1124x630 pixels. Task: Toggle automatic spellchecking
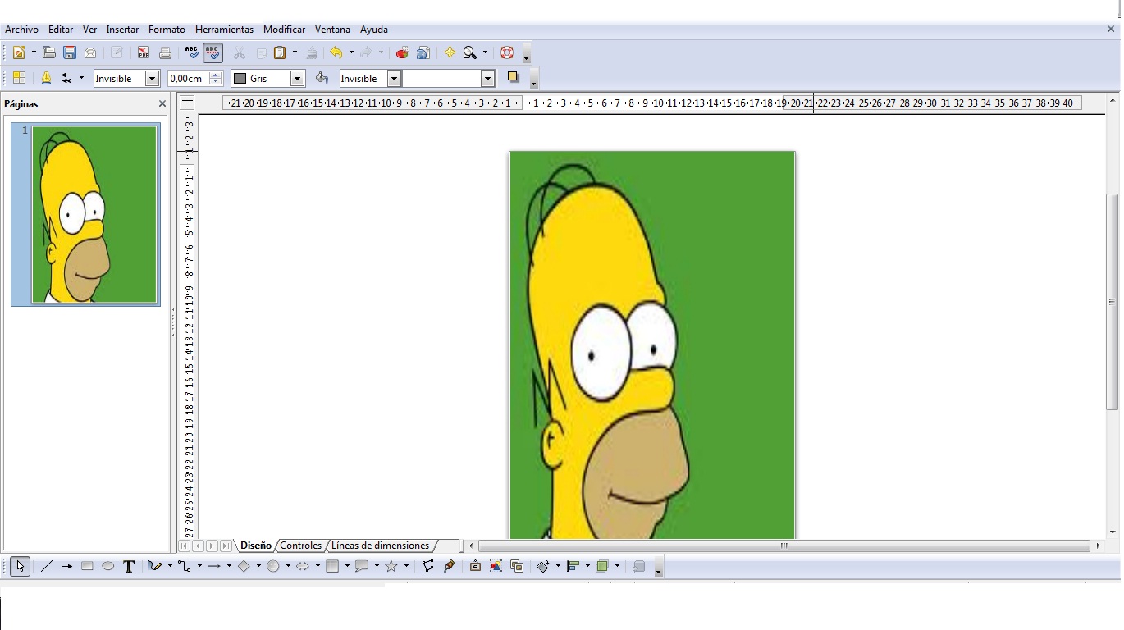(212, 52)
